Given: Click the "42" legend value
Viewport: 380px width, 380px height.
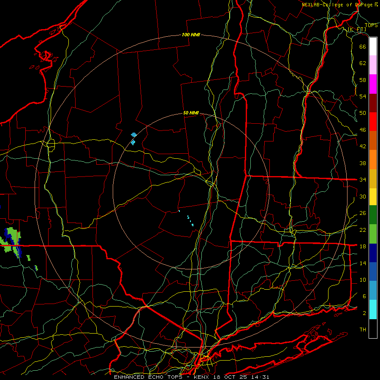Looking at the screenshot, I should pos(363,147).
